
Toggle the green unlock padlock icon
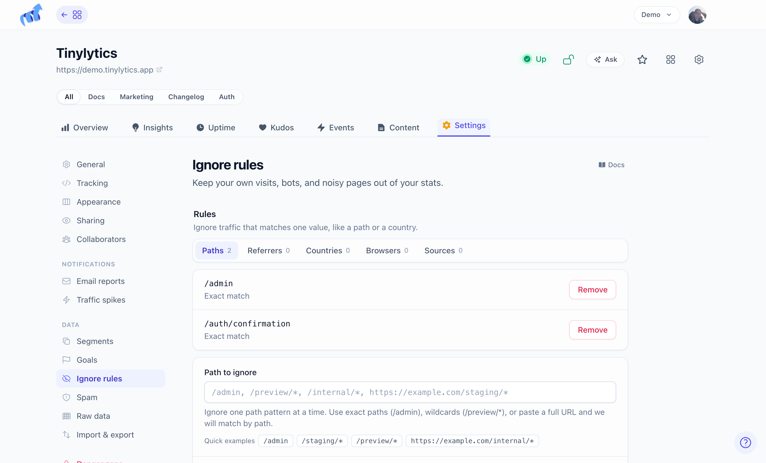point(568,59)
